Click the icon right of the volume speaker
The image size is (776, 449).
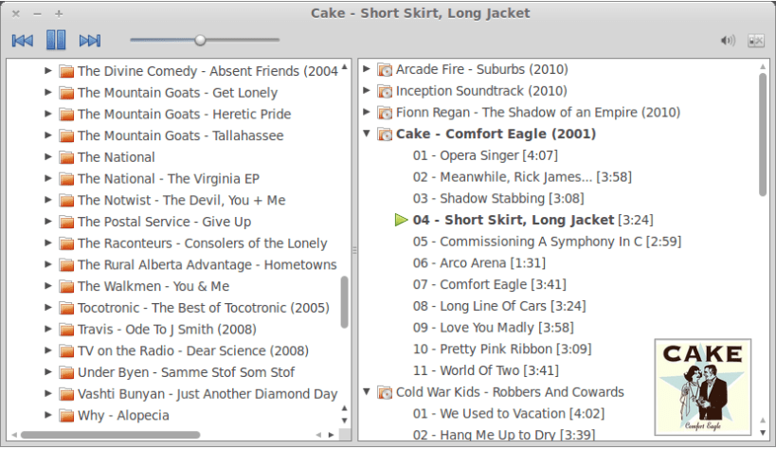coord(756,41)
